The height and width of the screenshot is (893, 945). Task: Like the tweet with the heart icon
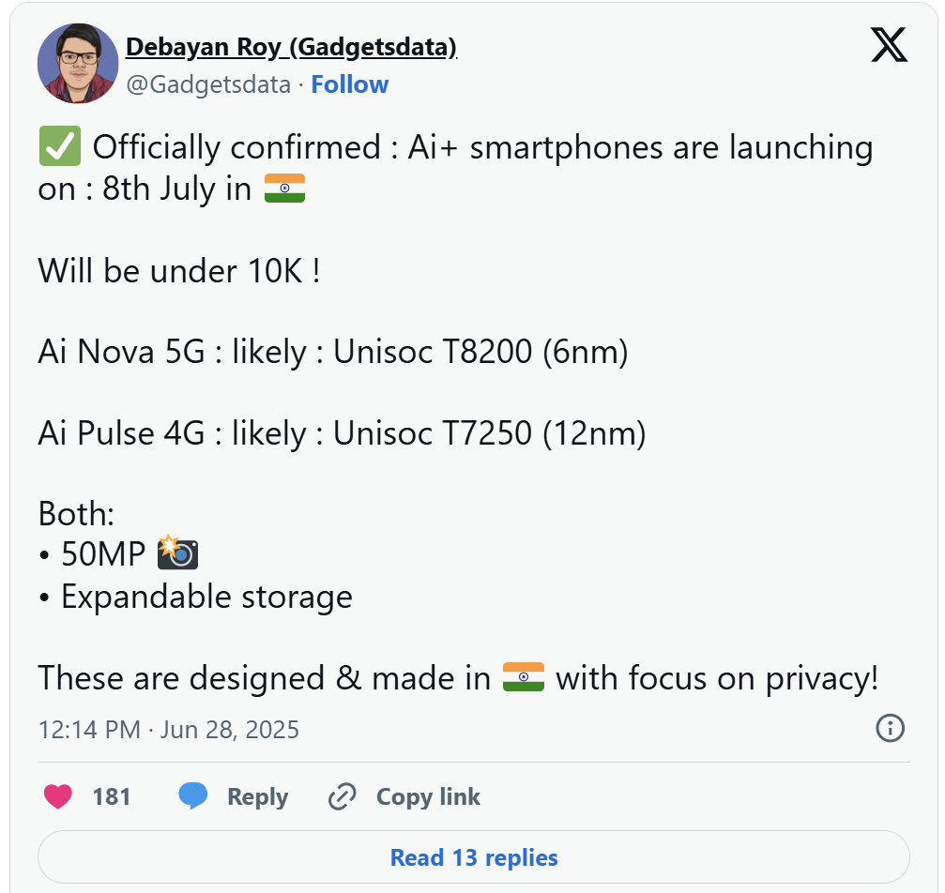click(58, 796)
